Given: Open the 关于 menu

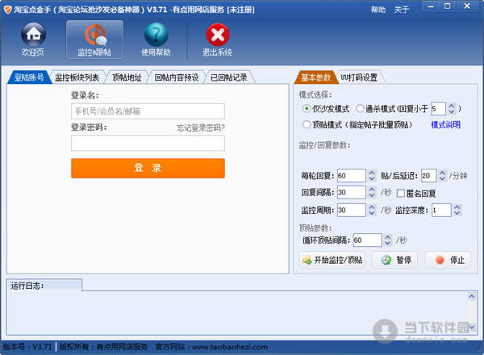Looking at the screenshot, I should click(x=401, y=10).
